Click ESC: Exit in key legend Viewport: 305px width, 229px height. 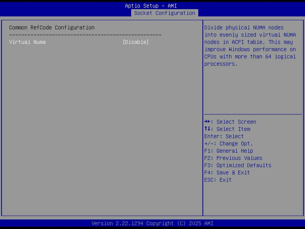pos(218,180)
